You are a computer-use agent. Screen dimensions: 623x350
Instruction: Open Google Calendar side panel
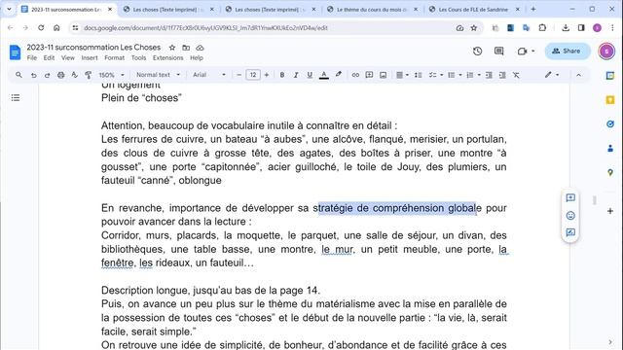click(610, 76)
